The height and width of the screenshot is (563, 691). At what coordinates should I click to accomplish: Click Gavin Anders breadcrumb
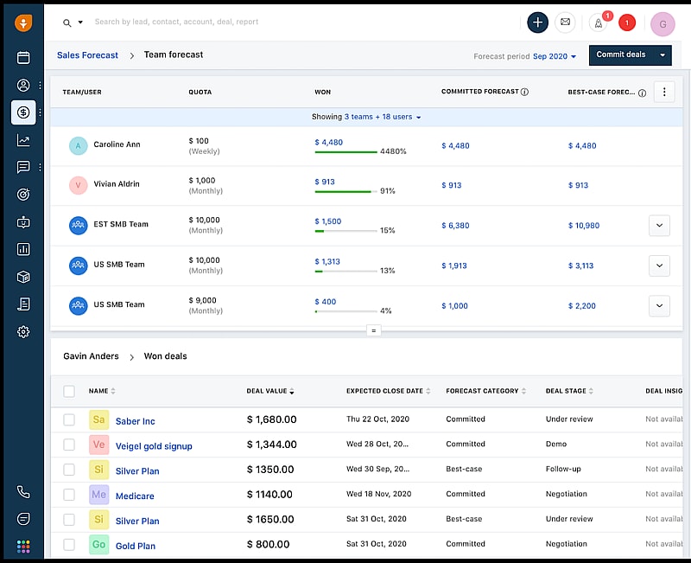(x=91, y=356)
